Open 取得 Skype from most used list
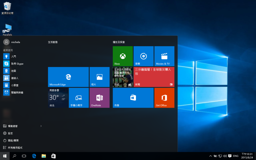Screen dimensions: 256x160 [x=22, y=64]
